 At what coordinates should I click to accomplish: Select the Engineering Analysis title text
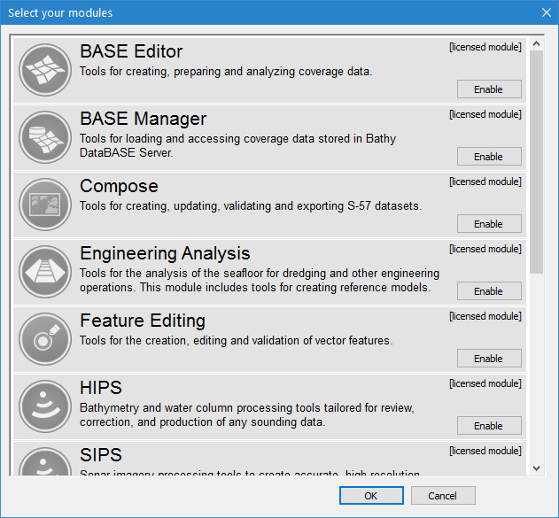(165, 254)
